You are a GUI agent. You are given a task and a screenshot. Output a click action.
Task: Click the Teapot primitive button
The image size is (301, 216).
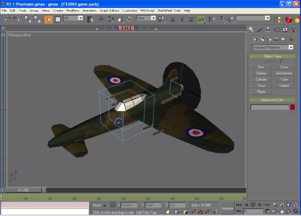tap(284, 86)
